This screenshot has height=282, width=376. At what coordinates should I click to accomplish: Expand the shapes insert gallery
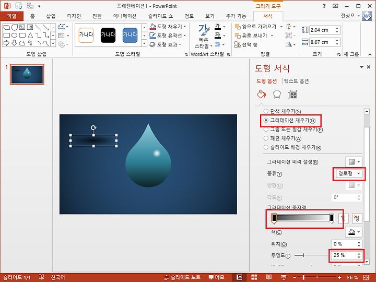click(53, 43)
